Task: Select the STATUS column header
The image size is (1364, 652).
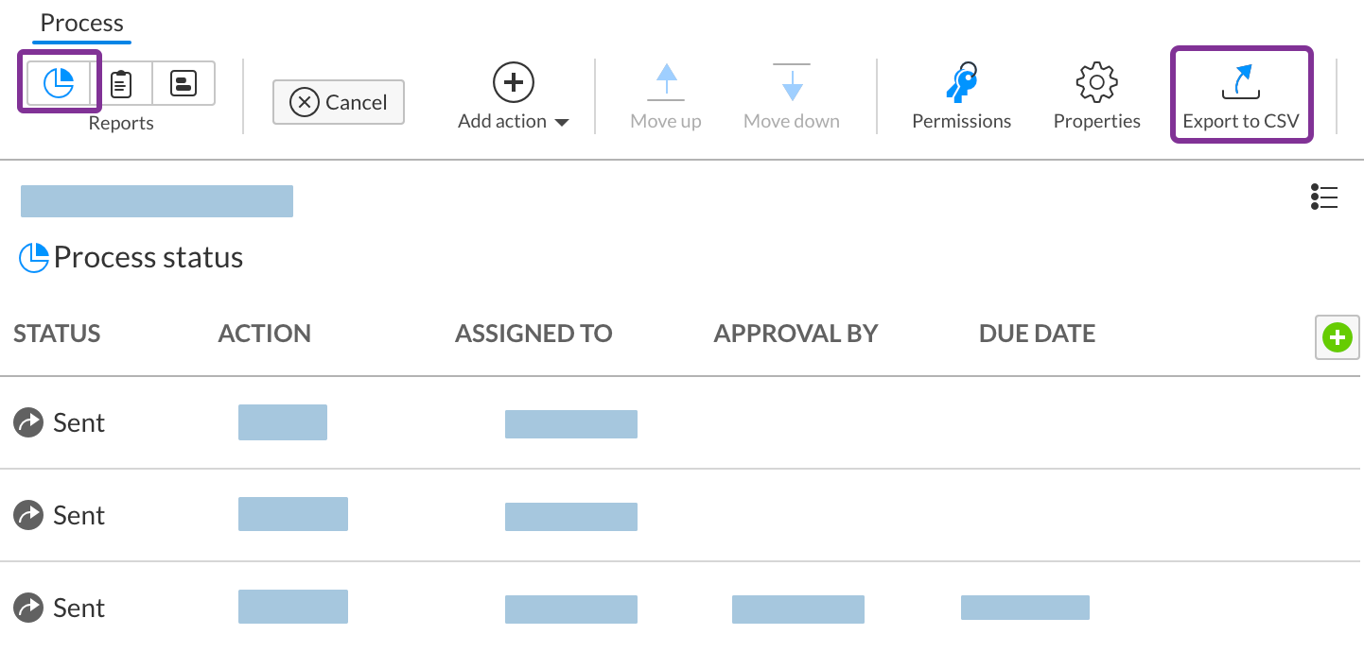Action: [x=57, y=333]
